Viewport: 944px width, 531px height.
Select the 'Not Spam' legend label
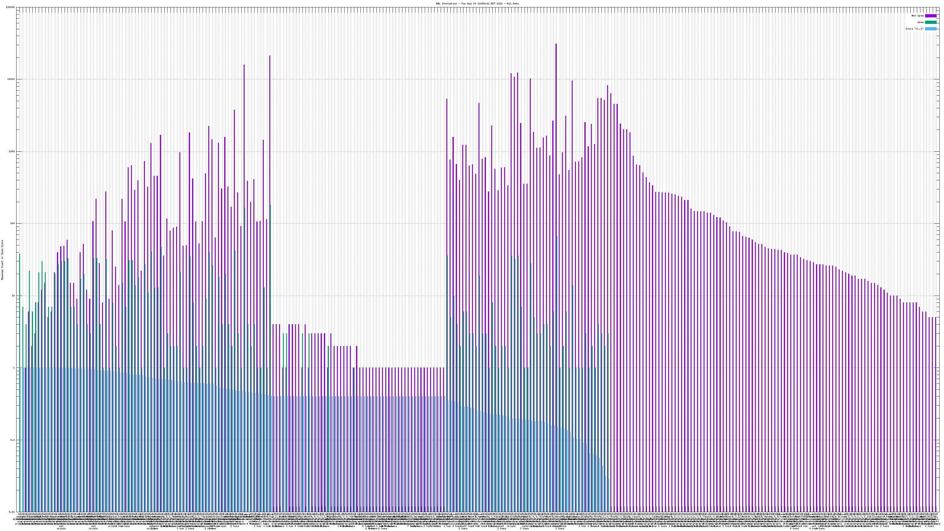pos(918,16)
